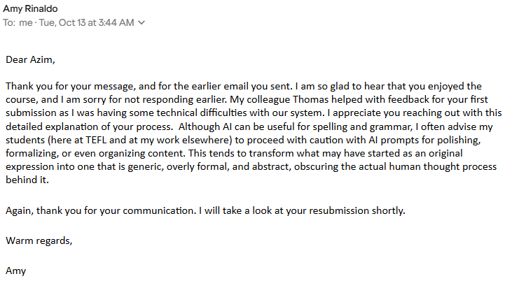Click the Tue, Oct 13 timestamp
Viewport: 505px width, 281px height.
click(86, 22)
